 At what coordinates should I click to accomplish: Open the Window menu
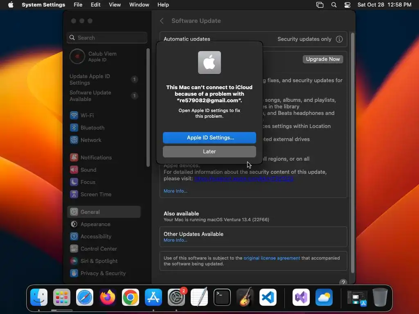click(x=139, y=5)
